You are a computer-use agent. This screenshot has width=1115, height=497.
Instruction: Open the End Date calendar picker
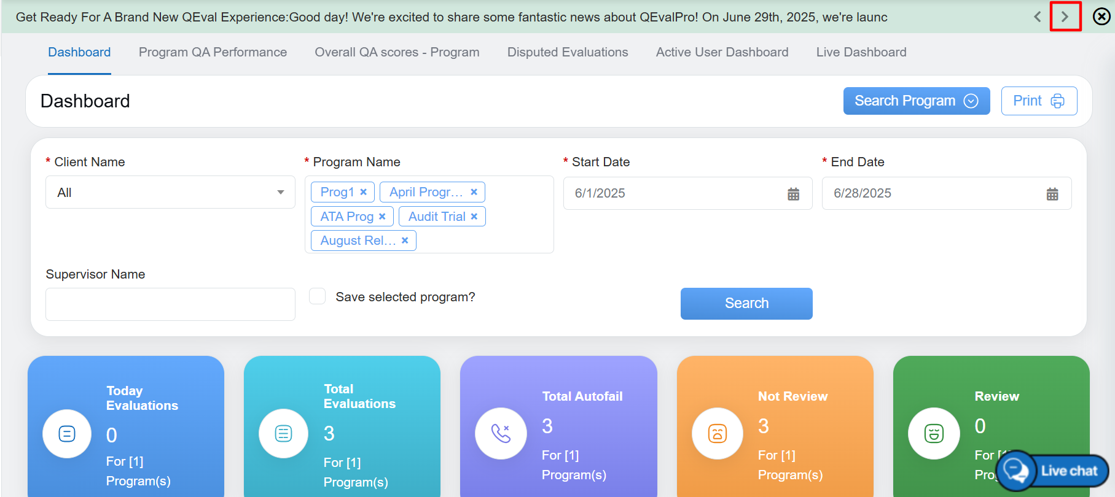click(x=1052, y=194)
